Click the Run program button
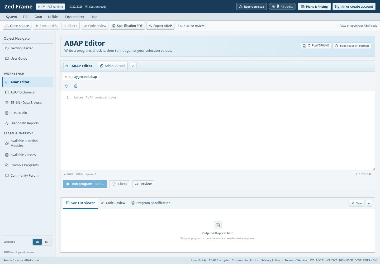 coord(85,184)
